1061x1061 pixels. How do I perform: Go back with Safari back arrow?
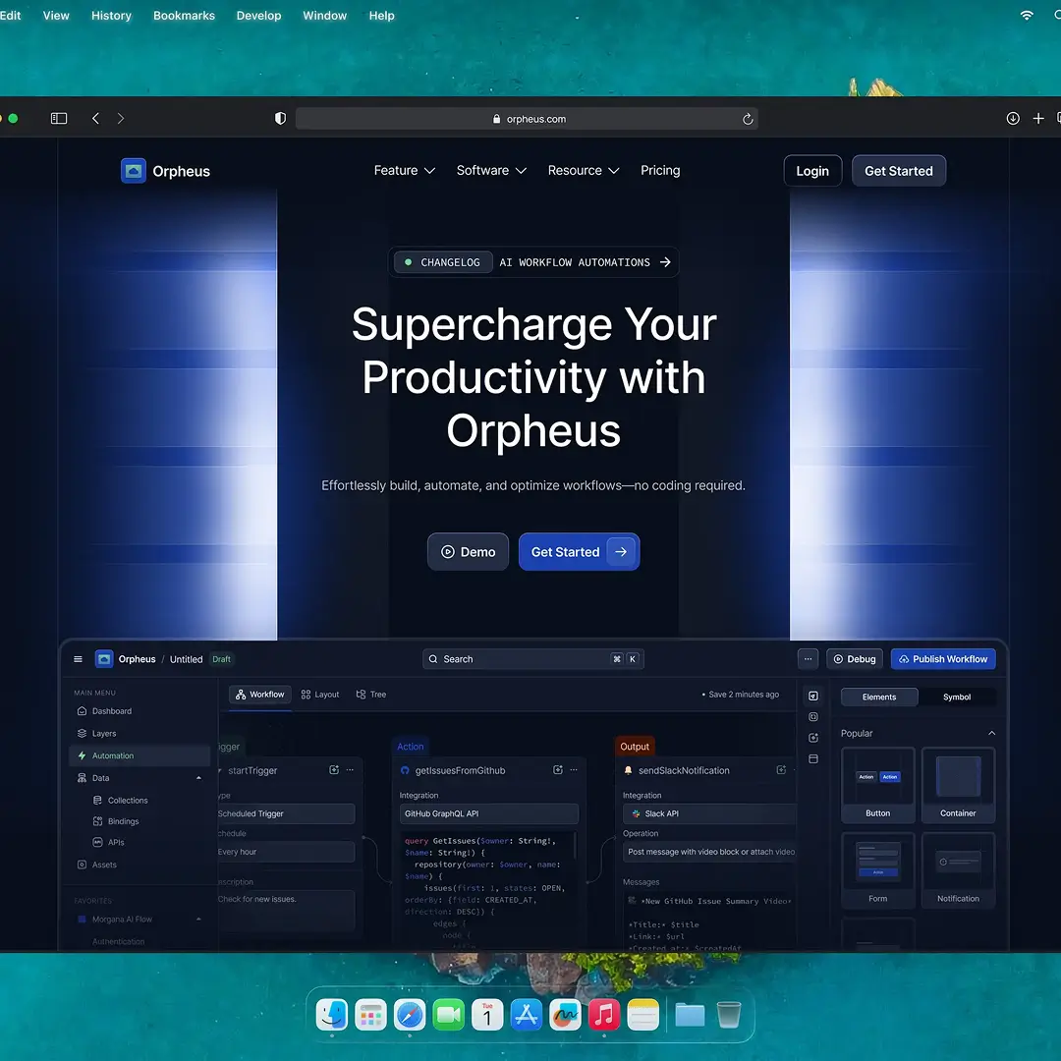pyautogui.click(x=95, y=119)
